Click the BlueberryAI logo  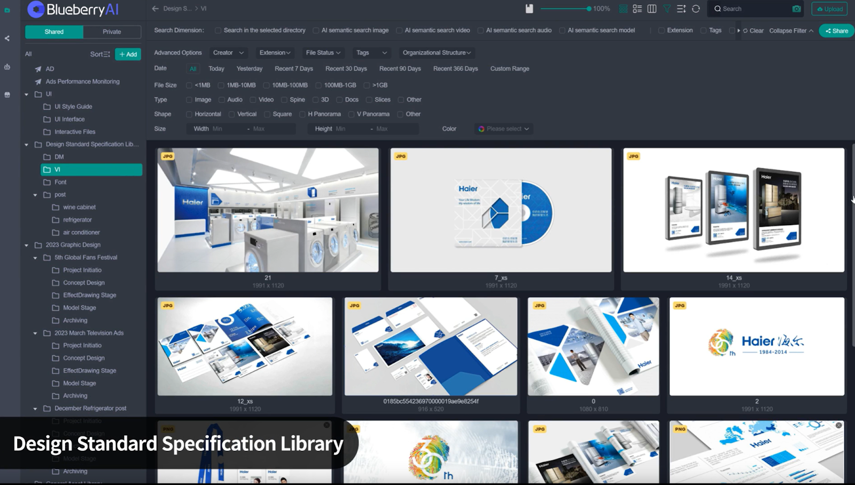pyautogui.click(x=73, y=9)
